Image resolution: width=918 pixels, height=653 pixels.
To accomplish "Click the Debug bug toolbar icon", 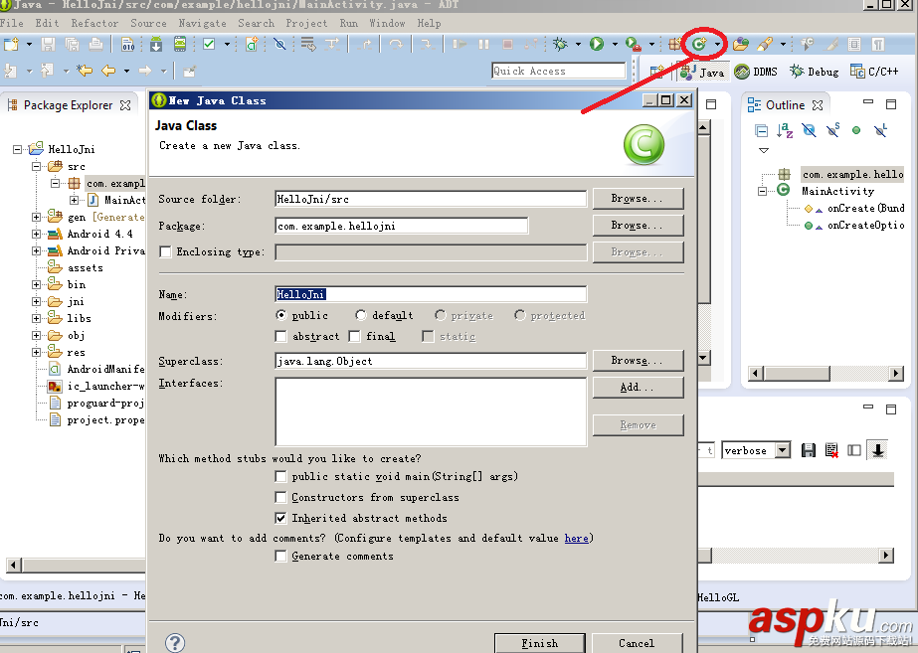I will pyautogui.click(x=560, y=45).
